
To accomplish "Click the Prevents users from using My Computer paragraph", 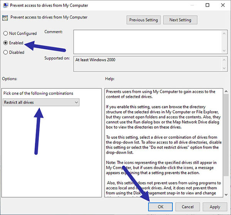I will pyautogui.click(x=161, y=94).
